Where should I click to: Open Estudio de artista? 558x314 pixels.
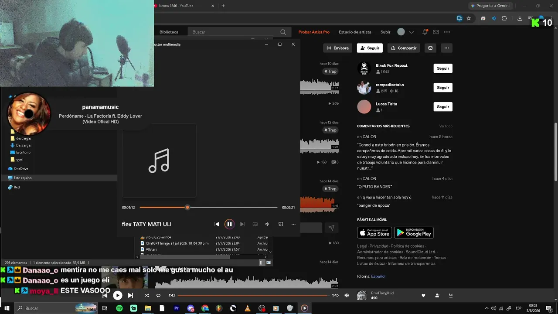(355, 32)
